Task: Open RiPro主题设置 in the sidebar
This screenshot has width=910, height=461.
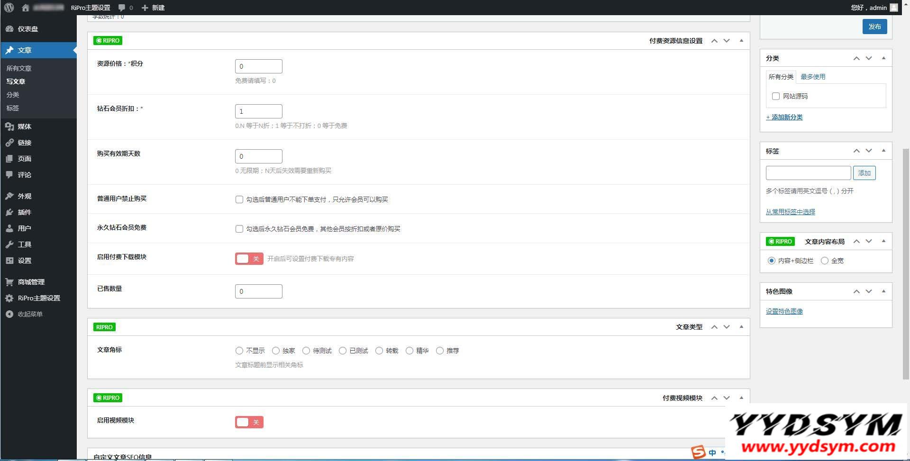Action: 38,298
